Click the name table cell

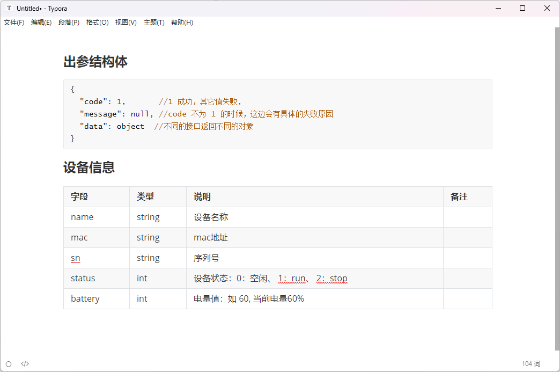[97, 217]
